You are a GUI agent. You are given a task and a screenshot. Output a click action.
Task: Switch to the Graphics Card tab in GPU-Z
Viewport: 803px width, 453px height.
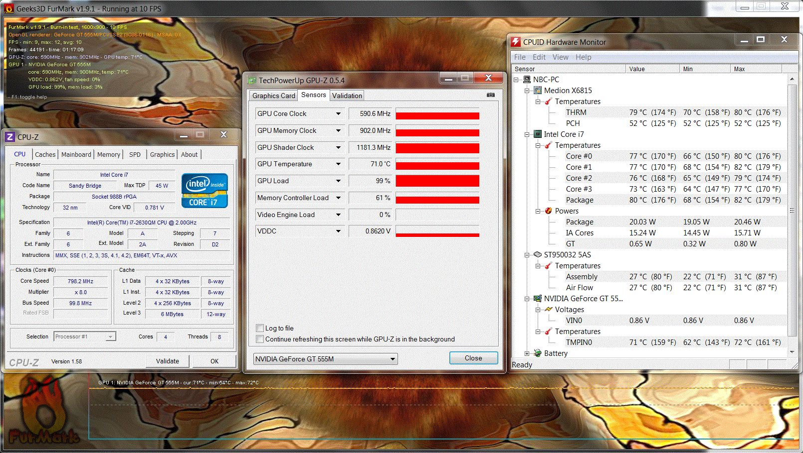click(x=274, y=96)
